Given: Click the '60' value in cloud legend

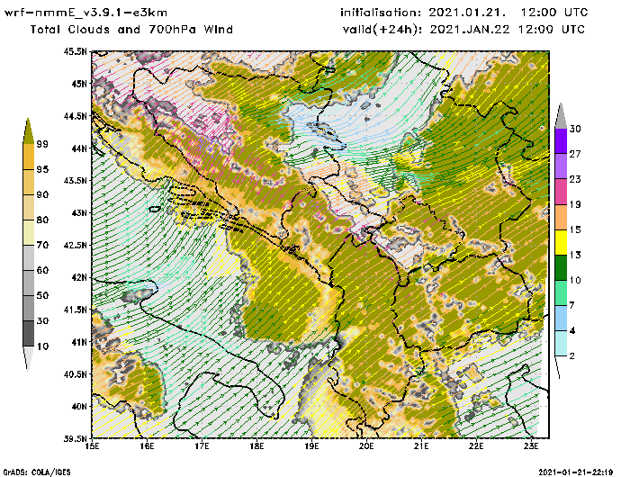Looking at the screenshot, I should [x=42, y=270].
